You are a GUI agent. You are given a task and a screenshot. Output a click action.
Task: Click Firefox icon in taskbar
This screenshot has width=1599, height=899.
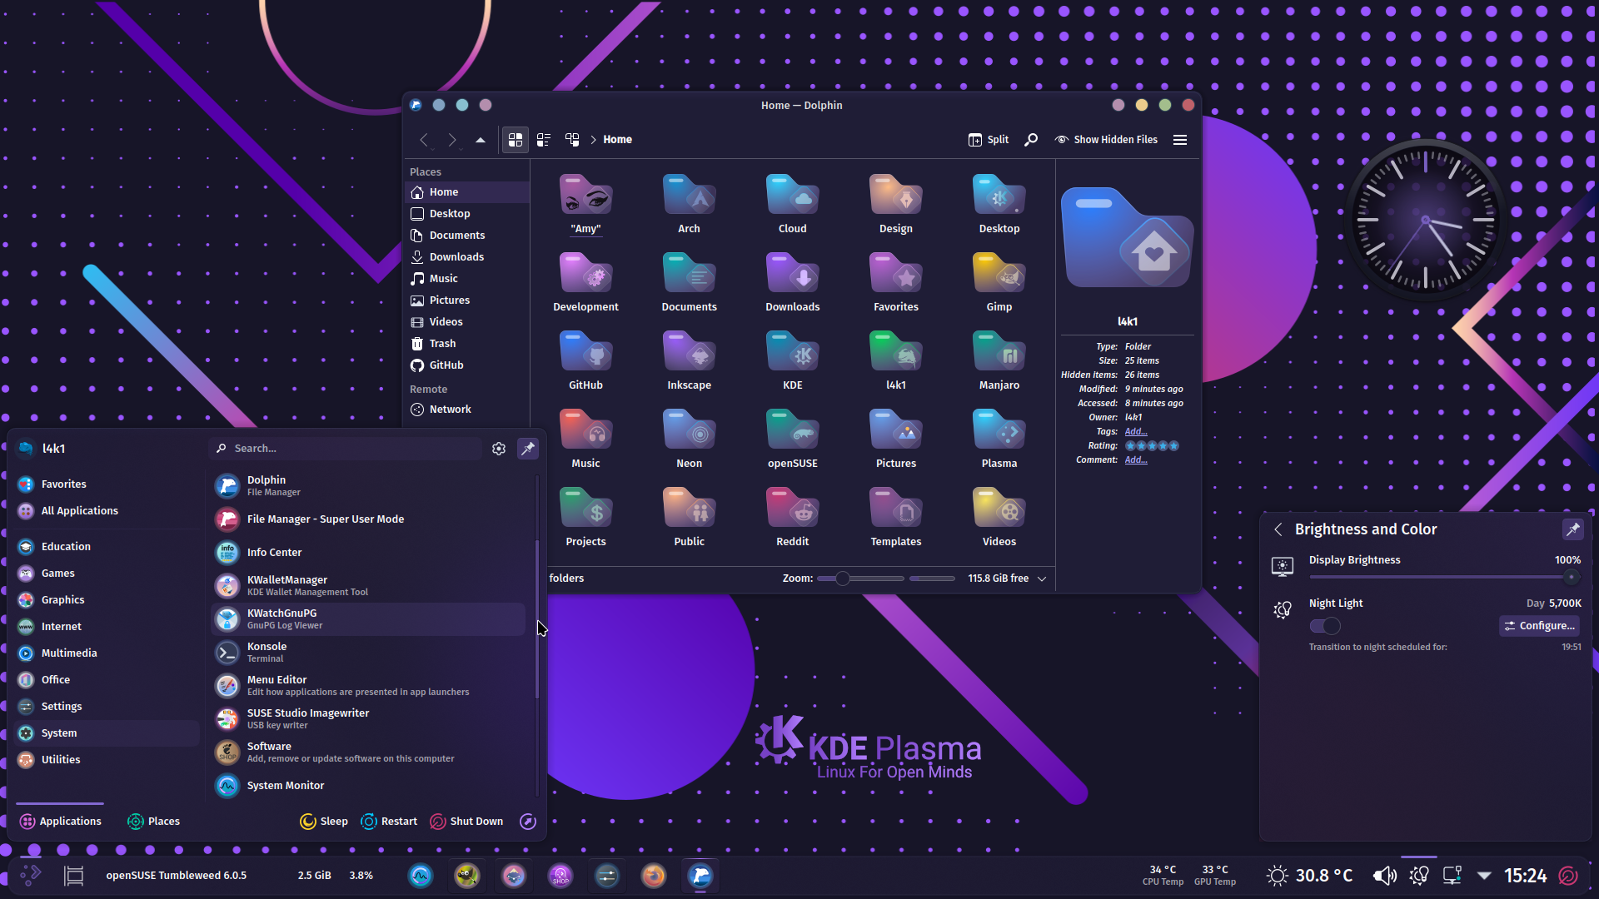click(654, 876)
